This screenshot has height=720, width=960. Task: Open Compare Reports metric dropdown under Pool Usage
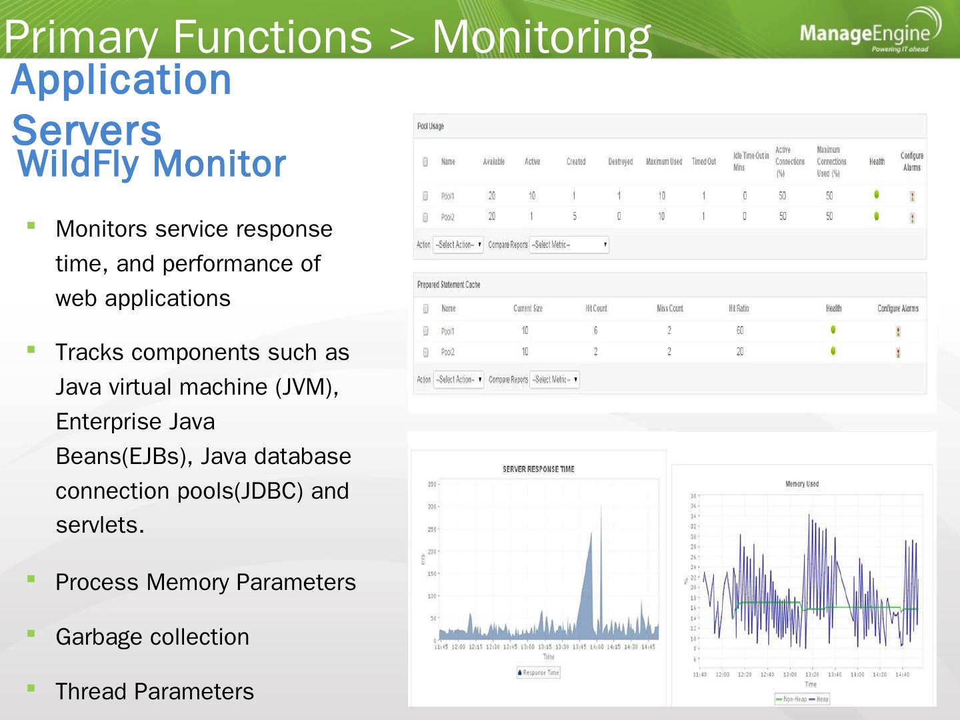(x=569, y=245)
